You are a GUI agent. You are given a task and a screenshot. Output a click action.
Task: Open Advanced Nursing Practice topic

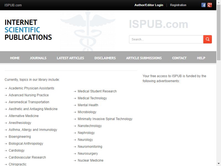(x=29, y=95)
